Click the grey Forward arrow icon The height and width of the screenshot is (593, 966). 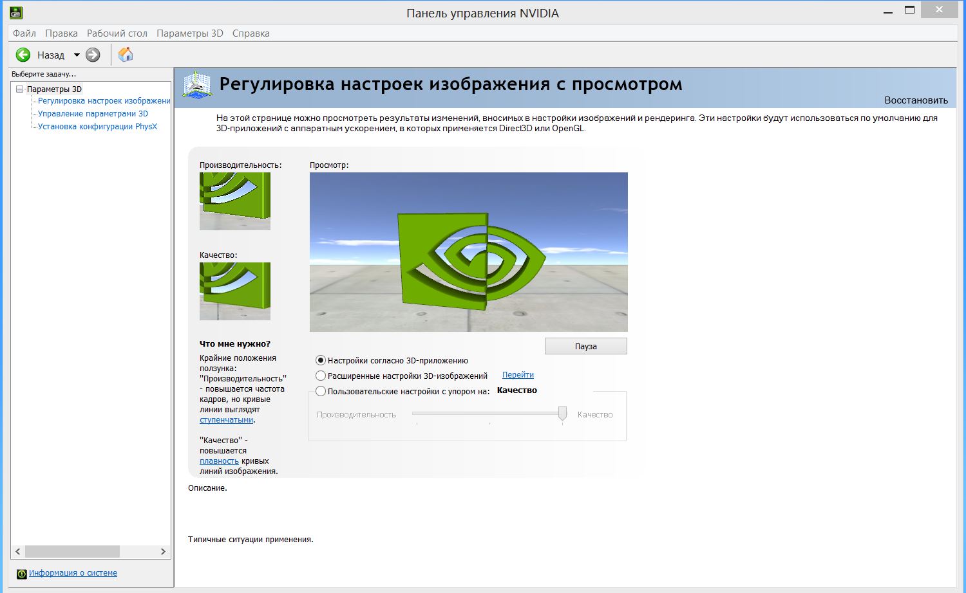tap(93, 55)
